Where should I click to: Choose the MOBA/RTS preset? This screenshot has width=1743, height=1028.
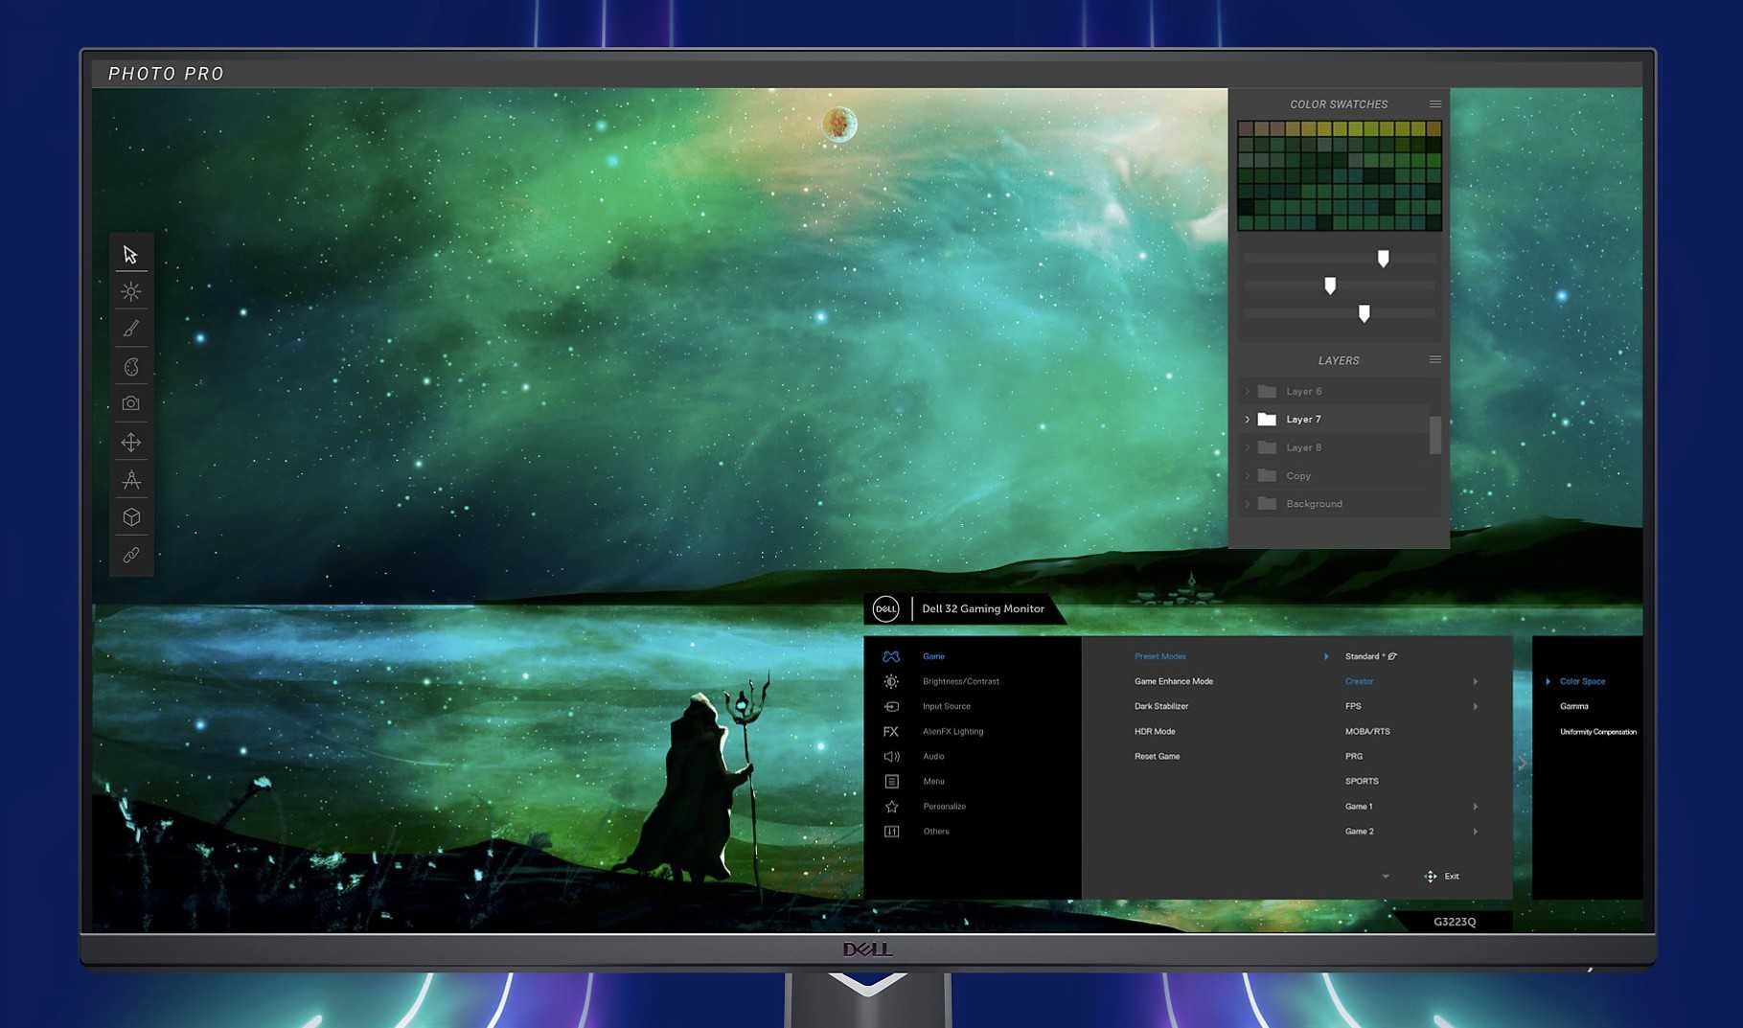tap(1366, 731)
